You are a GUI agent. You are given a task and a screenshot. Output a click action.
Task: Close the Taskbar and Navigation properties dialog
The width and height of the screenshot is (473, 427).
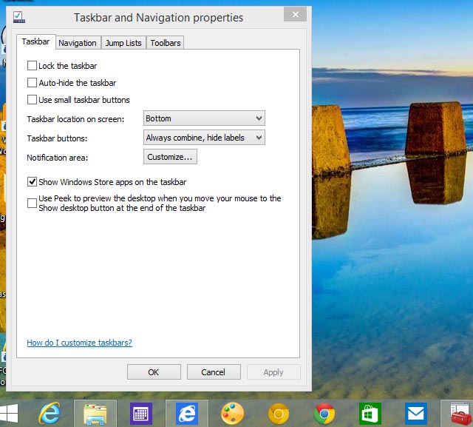(x=295, y=14)
